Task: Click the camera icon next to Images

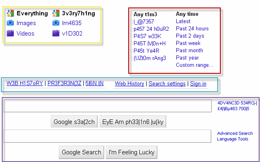Action: [x=10, y=23]
